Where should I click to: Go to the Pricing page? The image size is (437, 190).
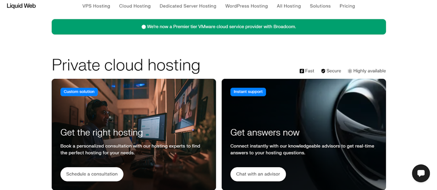[x=347, y=6]
